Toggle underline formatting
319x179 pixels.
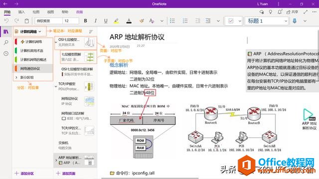106,21
